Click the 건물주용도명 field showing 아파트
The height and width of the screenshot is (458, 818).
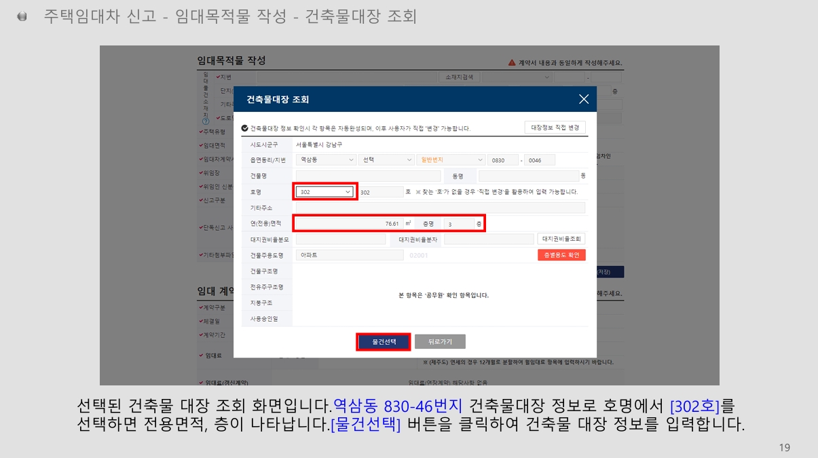[x=349, y=255]
